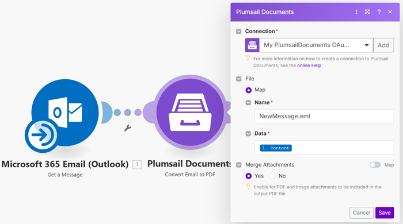The height and width of the screenshot is (224, 403).
Task: Click the Cancel button
Action: point(362,213)
